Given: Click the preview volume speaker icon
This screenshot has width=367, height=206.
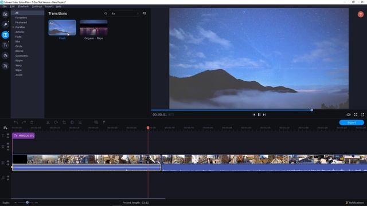Looking at the screenshot, I should point(349,114).
